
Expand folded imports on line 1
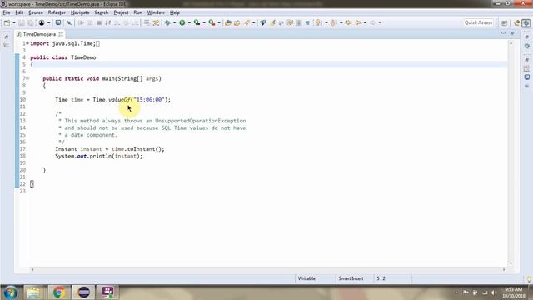tap(27, 43)
